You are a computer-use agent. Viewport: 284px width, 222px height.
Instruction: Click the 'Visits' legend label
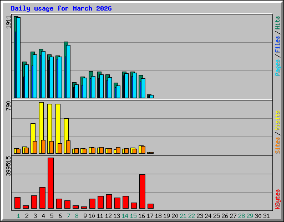[278, 121]
